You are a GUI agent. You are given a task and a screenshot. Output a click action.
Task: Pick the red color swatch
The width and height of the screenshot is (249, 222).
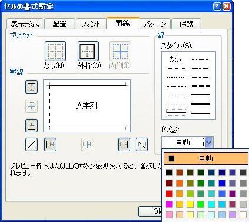click(x=169, y=194)
